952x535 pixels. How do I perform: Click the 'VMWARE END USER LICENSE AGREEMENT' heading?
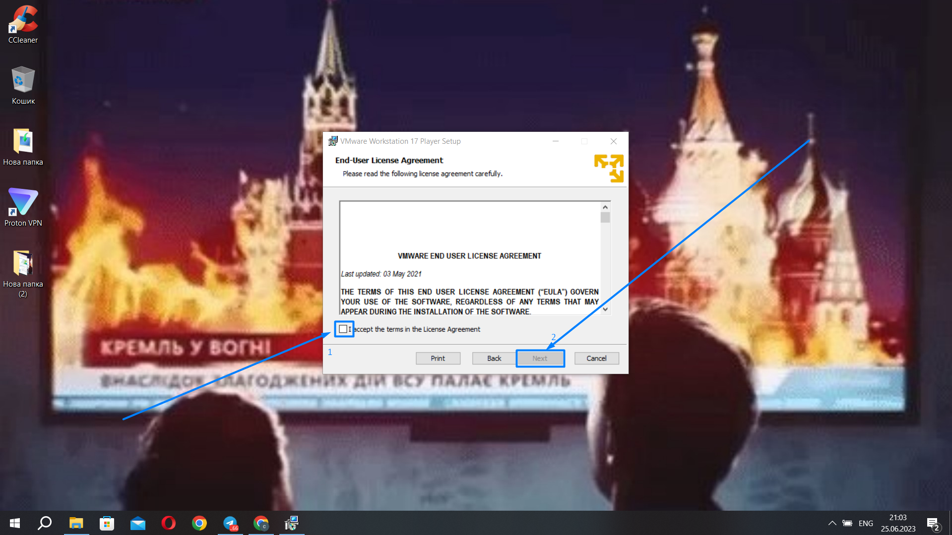(469, 256)
